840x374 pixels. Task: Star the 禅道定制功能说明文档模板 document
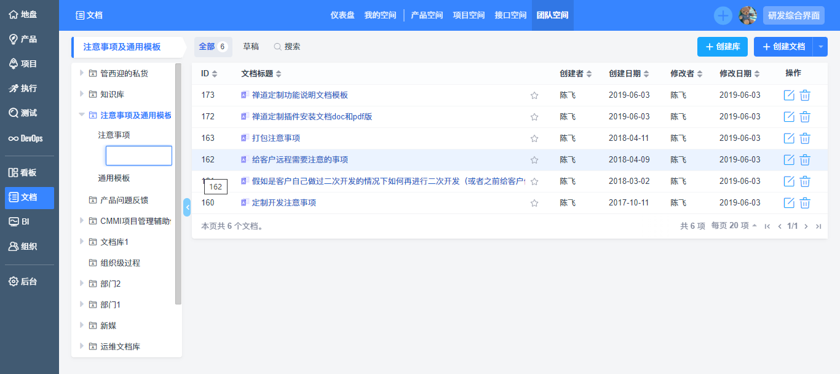tap(534, 95)
